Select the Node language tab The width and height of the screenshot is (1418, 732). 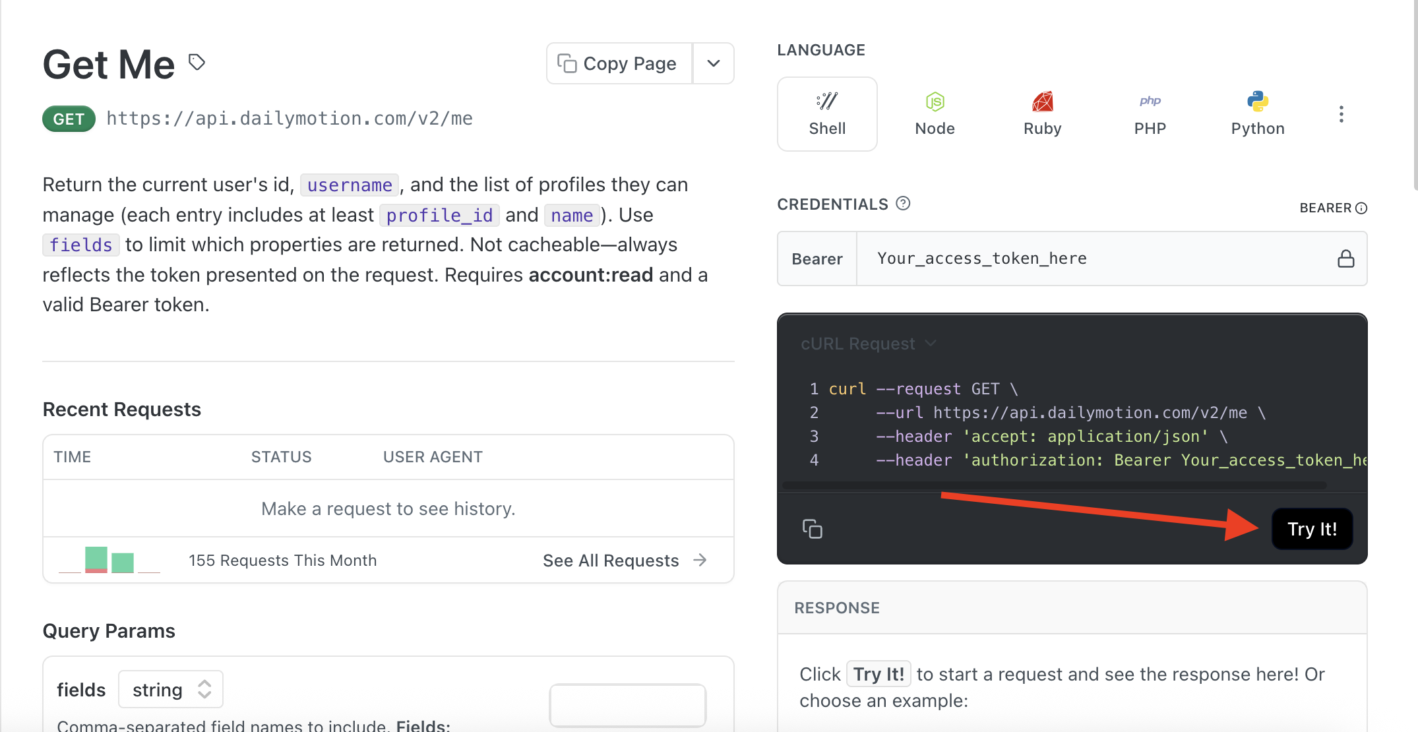tap(935, 114)
